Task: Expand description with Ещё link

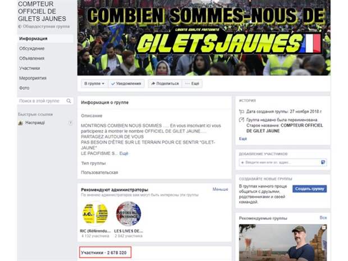Action: 123,153
